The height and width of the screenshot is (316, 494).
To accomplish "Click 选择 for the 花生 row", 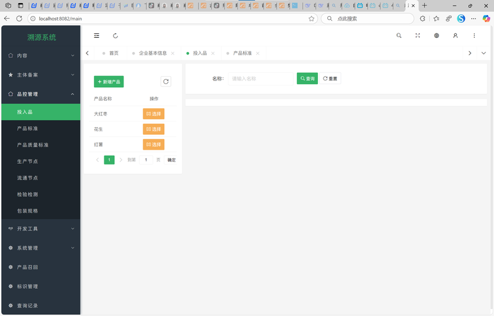I will pyautogui.click(x=153, y=129).
